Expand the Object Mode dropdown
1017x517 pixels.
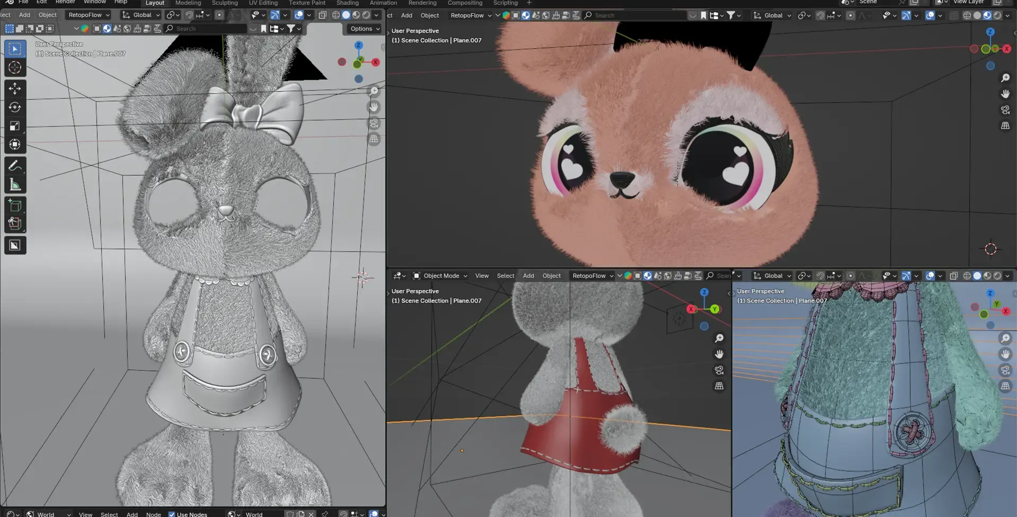point(440,275)
